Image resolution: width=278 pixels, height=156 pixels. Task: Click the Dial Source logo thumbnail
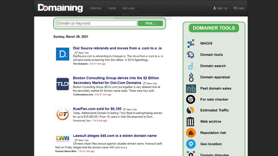[62, 54]
